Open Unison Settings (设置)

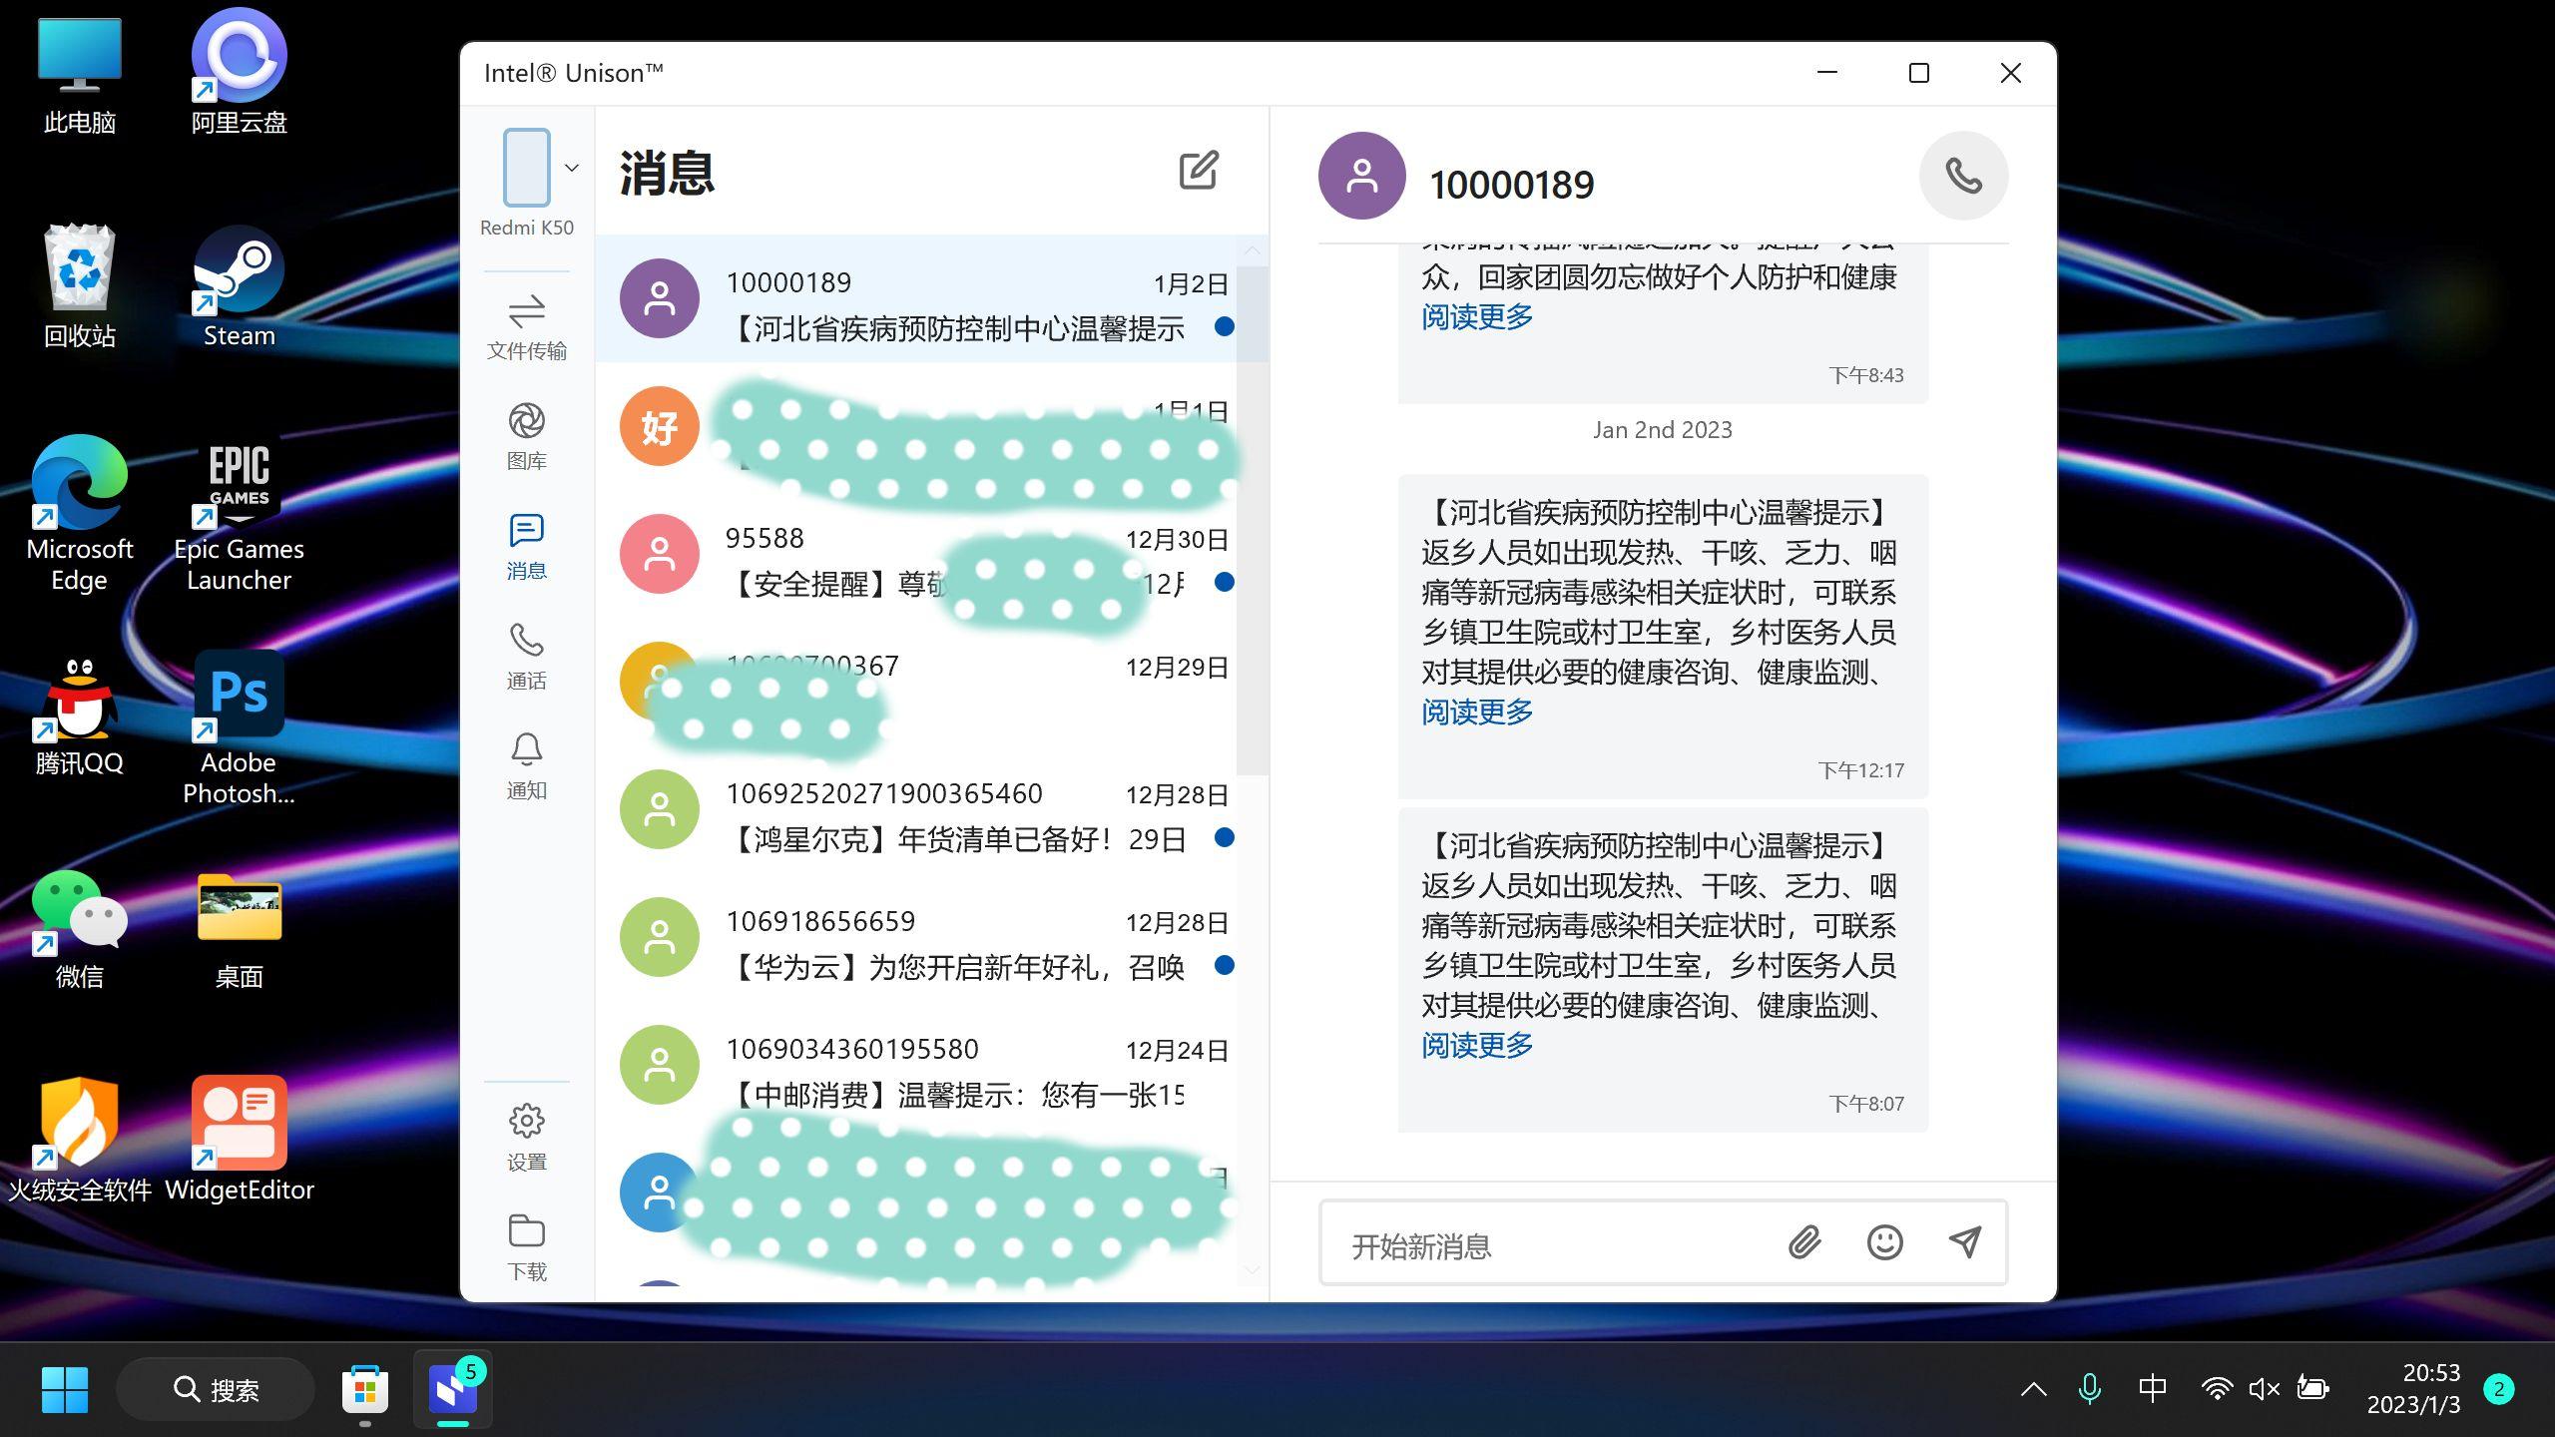(526, 1138)
